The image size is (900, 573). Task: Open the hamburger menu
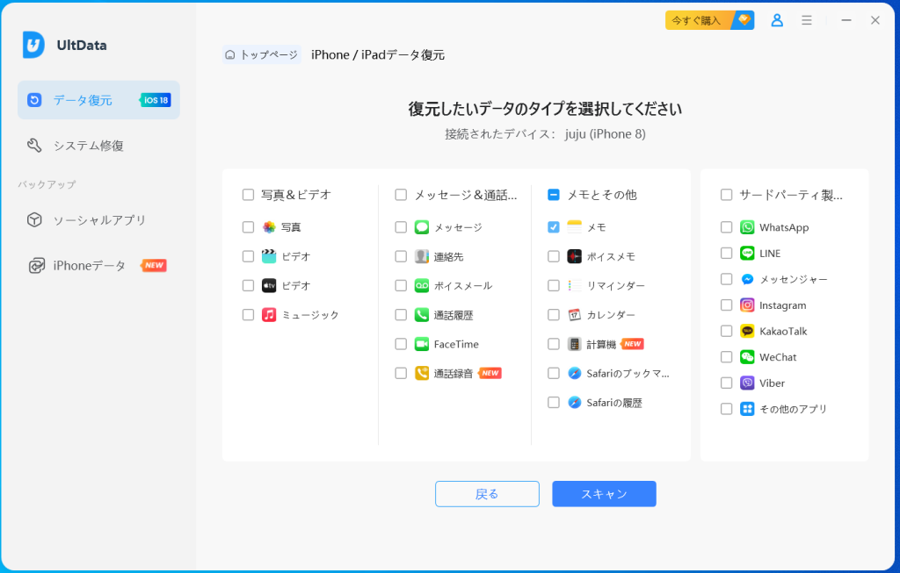(x=807, y=20)
